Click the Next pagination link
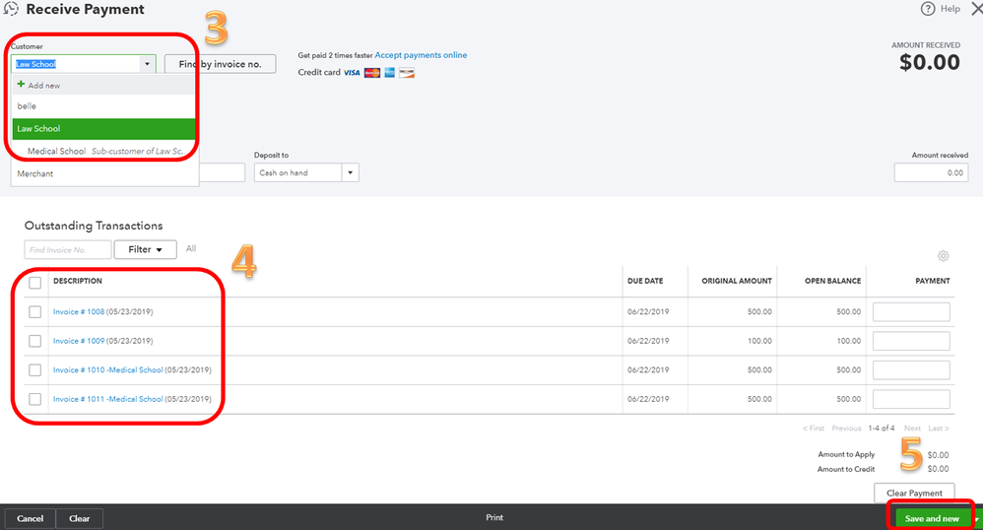 click(912, 429)
